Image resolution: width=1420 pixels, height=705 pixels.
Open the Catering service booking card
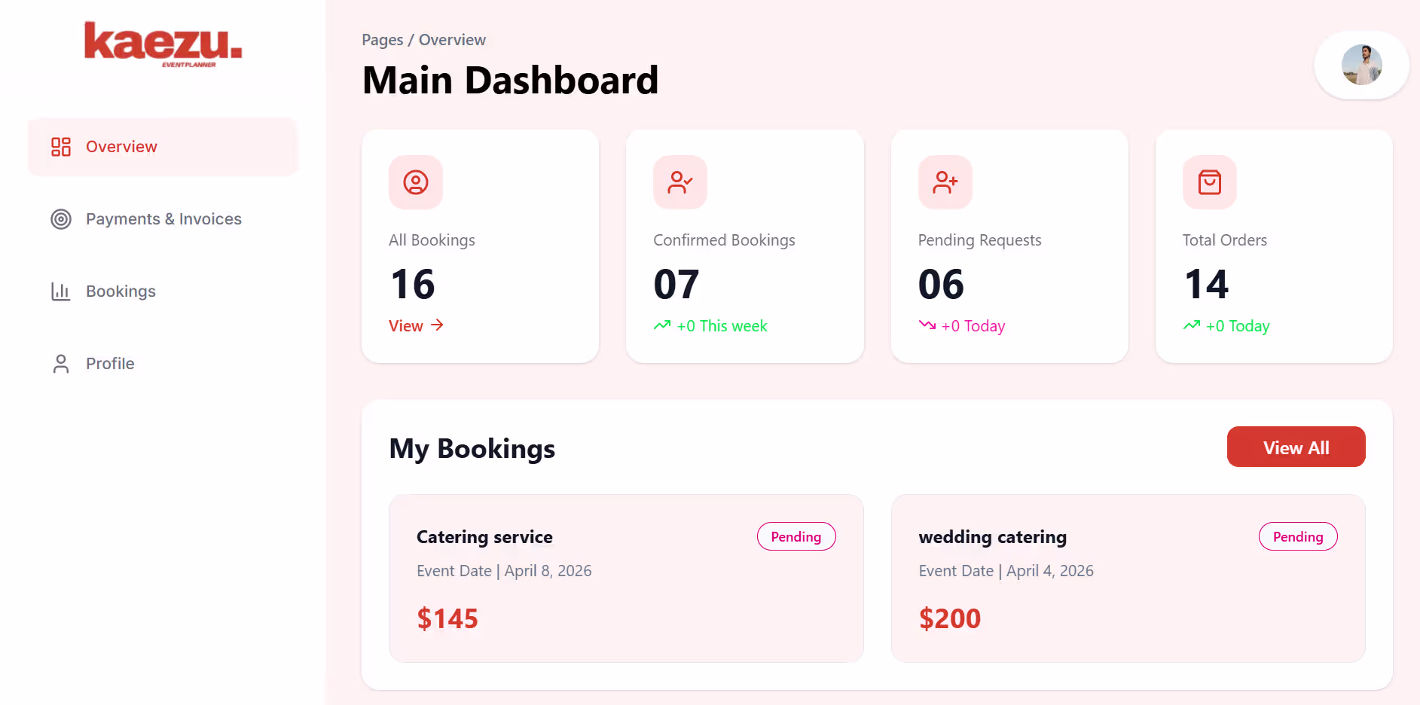click(x=626, y=578)
